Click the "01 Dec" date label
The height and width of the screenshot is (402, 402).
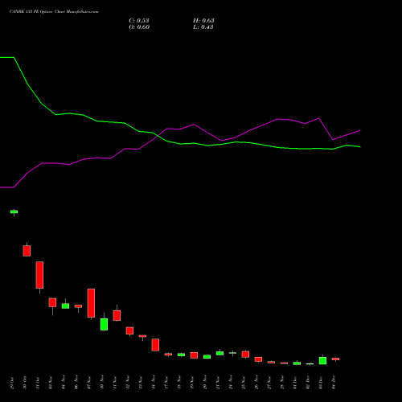(x=295, y=383)
